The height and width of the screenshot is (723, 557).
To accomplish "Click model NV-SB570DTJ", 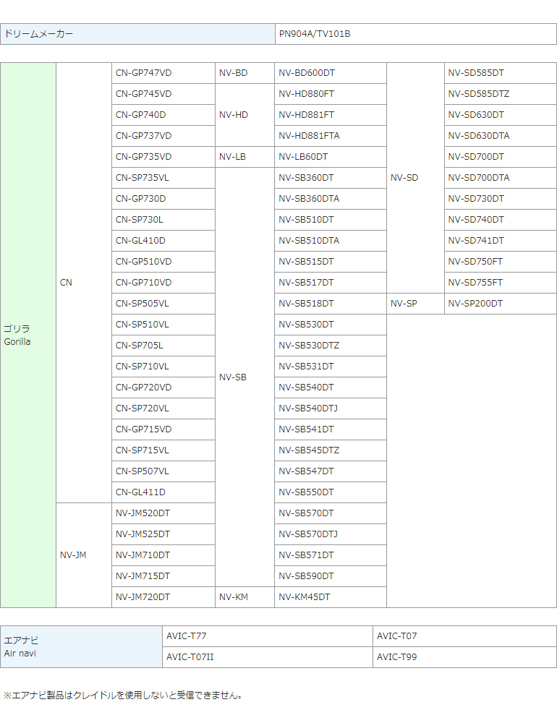I will pyautogui.click(x=331, y=534).
